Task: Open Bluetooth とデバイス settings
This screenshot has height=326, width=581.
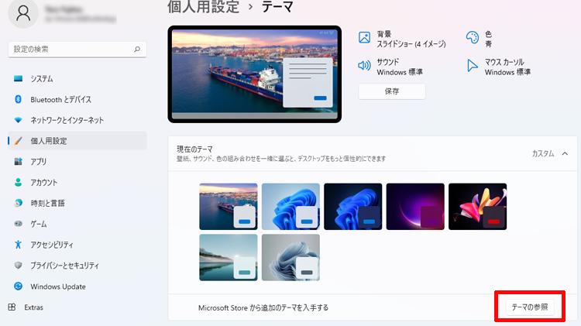Action: point(77,99)
